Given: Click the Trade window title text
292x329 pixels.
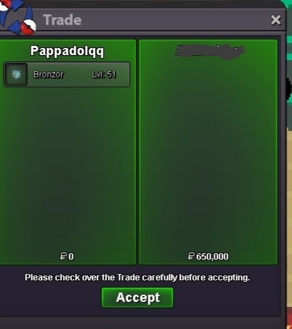Looking at the screenshot, I should [x=62, y=20].
